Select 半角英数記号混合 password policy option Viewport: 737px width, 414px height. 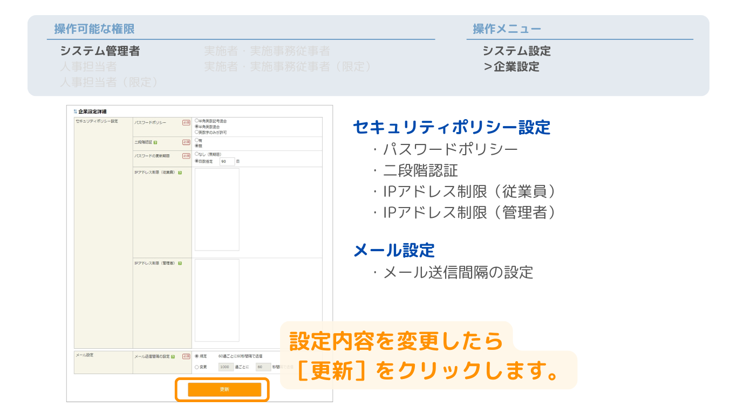coord(197,121)
